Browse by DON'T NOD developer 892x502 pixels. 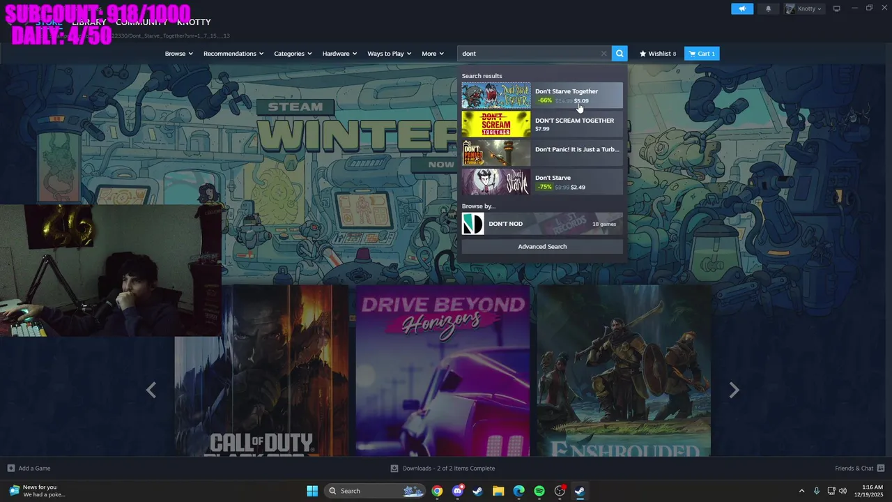point(542,224)
